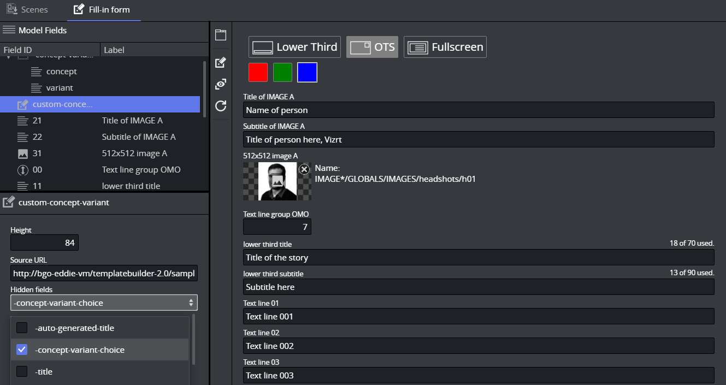Viewport: 726px width, 385px height.
Task: Select the Fullscreen variant button
Action: click(x=445, y=47)
